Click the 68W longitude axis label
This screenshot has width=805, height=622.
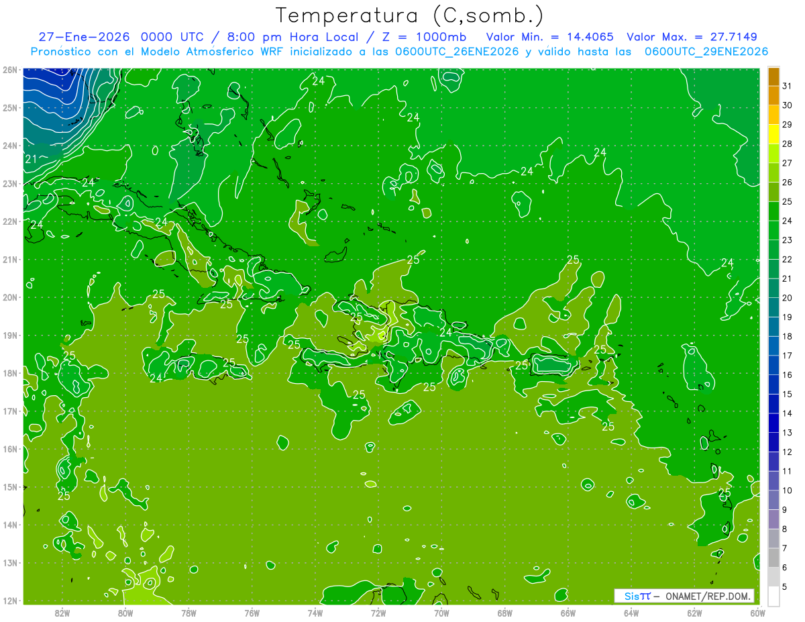pyautogui.click(x=505, y=613)
